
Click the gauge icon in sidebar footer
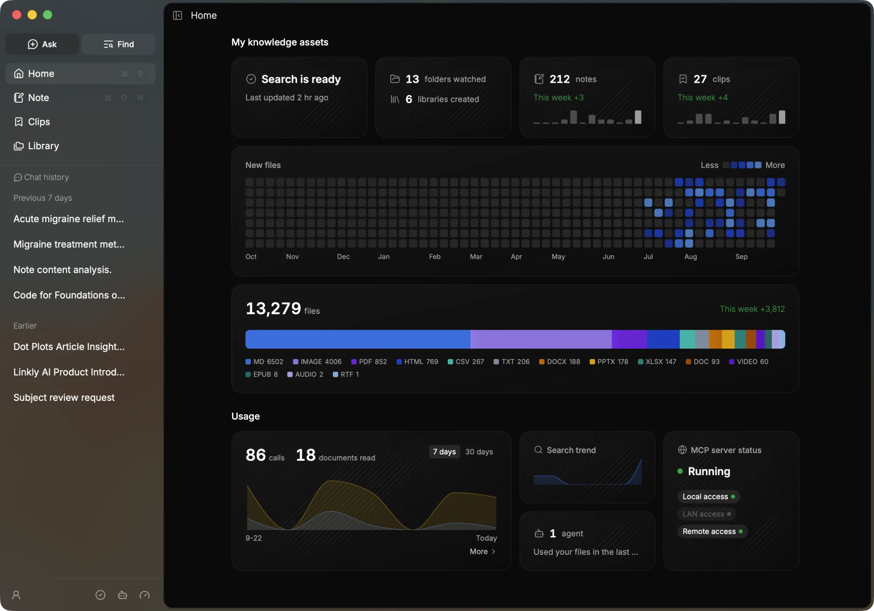(x=145, y=595)
